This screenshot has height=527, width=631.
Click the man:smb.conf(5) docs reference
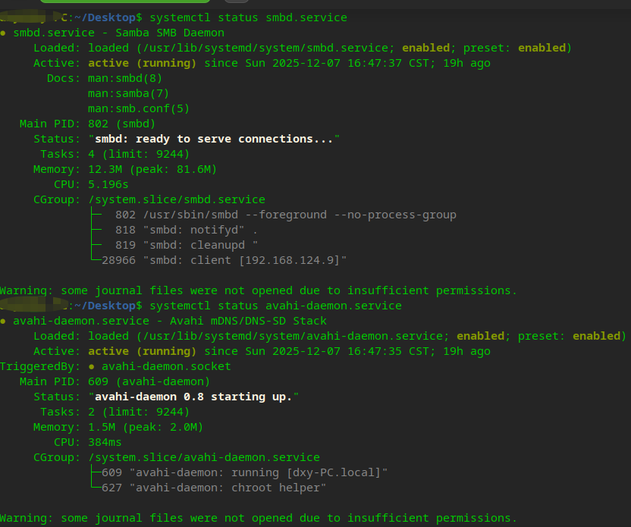[x=139, y=108]
